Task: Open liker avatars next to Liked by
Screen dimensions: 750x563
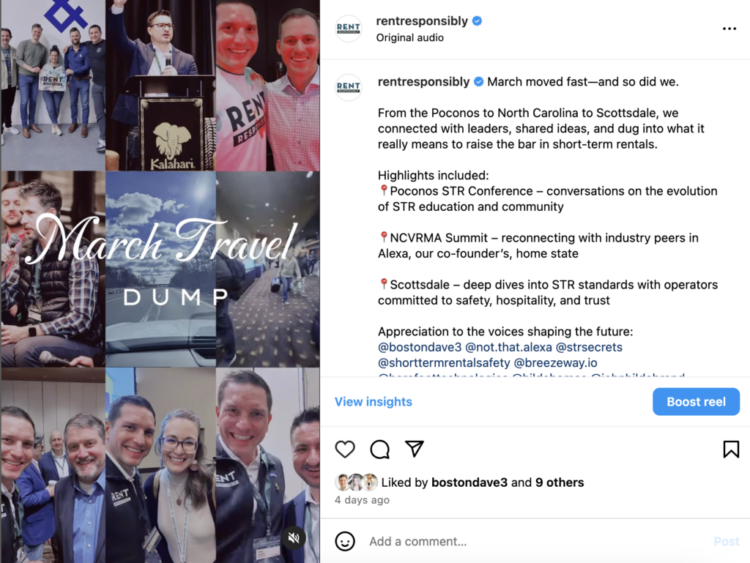Action: click(356, 482)
